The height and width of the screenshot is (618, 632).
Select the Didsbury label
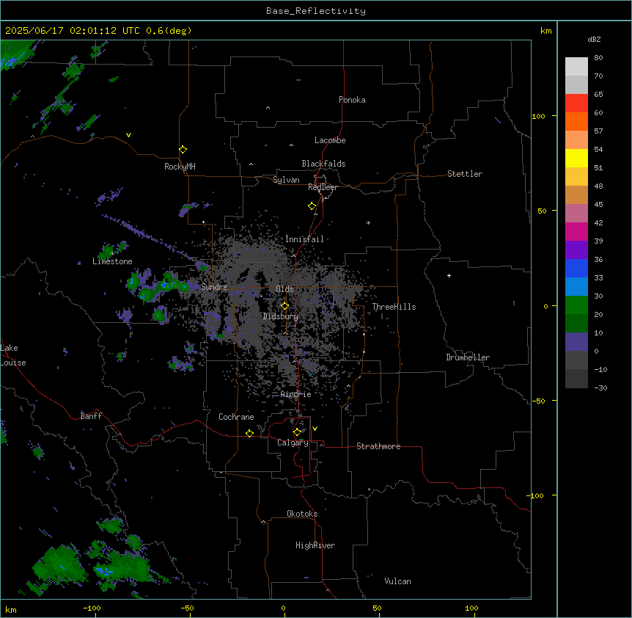[x=281, y=316]
